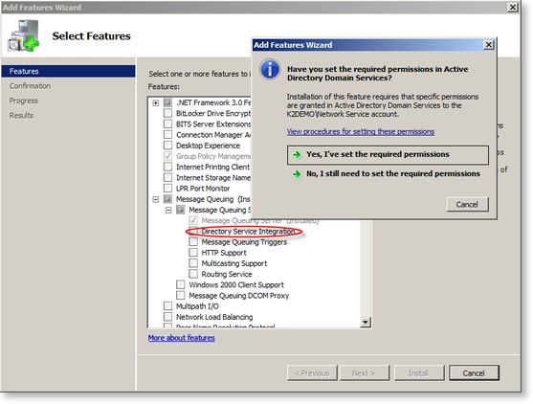
Task: Click green arrow beside Yes option
Action: coord(297,155)
